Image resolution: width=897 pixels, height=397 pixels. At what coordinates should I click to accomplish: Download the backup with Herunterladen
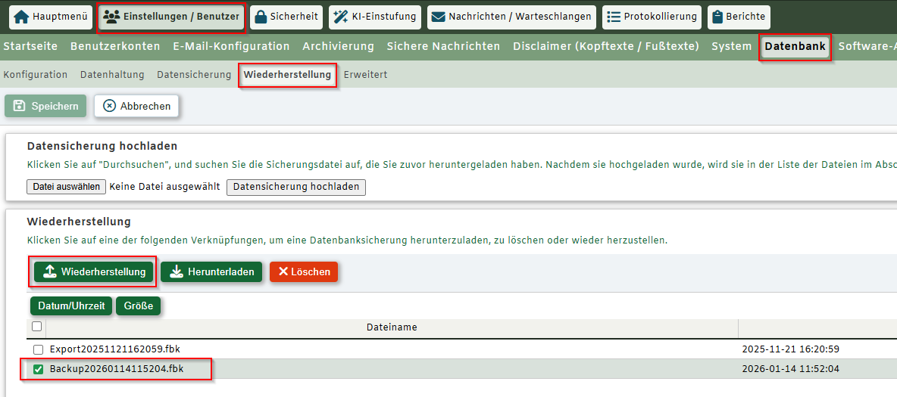(x=211, y=272)
